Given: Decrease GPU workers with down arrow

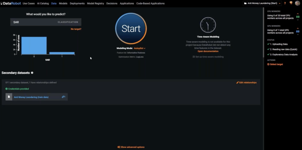Looking at the screenshot, I should pos(298,35).
